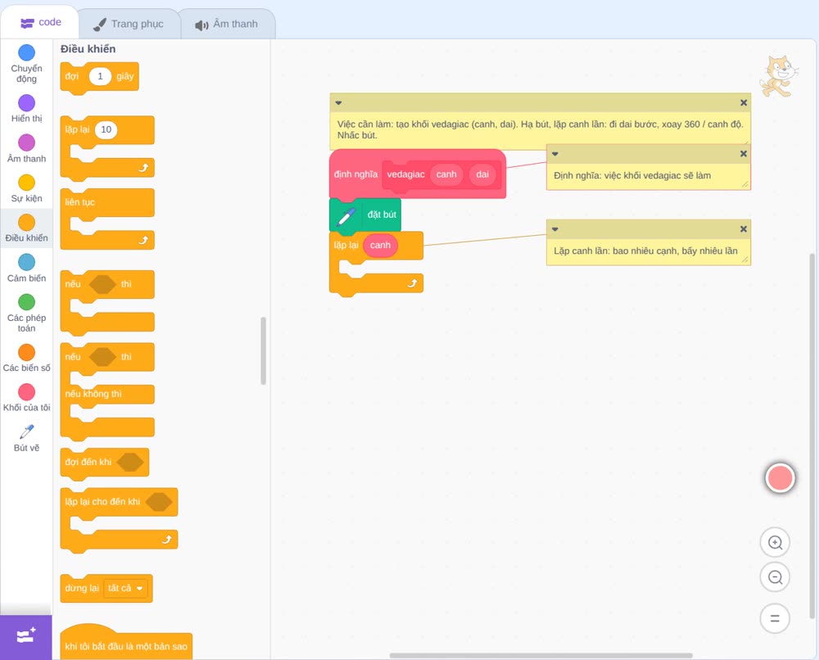Click the 'dai' parameter in định nghĩa block
The width and height of the screenshot is (819, 660).
[x=482, y=174]
